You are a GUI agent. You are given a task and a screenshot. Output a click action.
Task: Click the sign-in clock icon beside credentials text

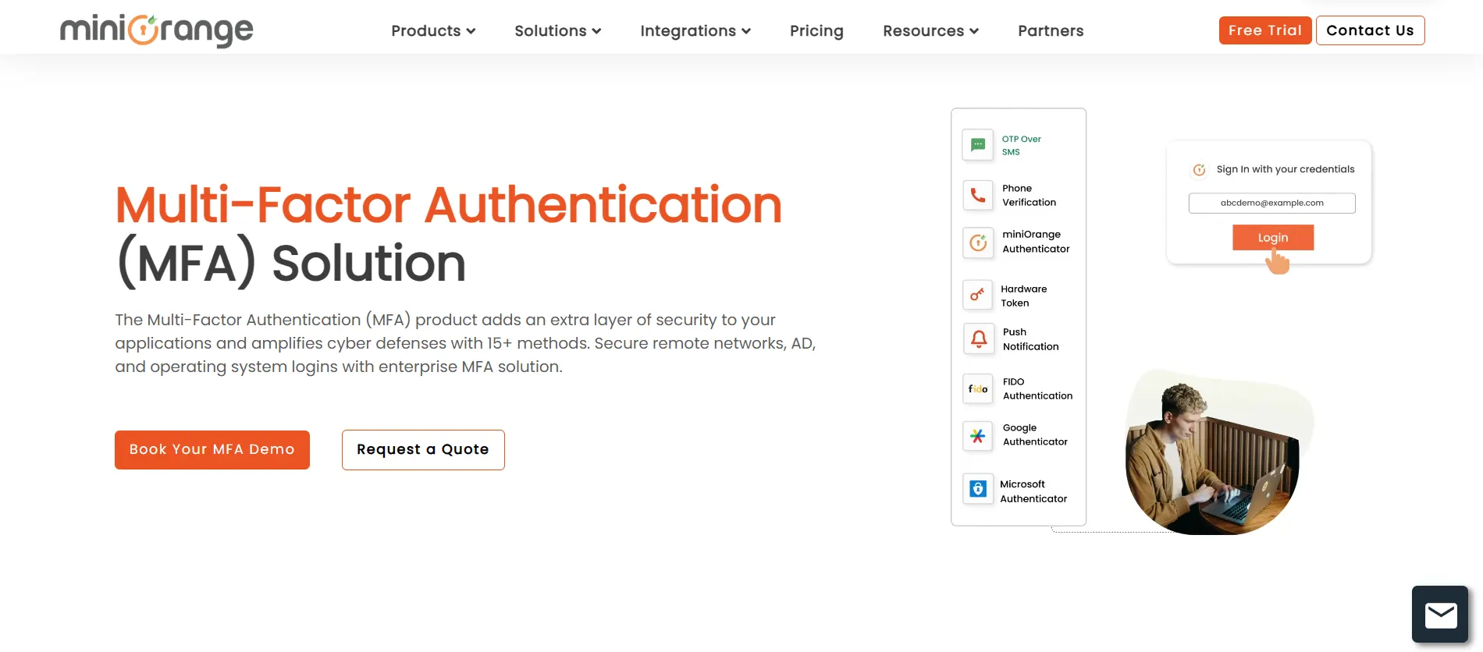pos(1199,169)
